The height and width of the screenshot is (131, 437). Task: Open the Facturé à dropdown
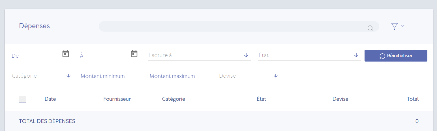pyautogui.click(x=199, y=55)
